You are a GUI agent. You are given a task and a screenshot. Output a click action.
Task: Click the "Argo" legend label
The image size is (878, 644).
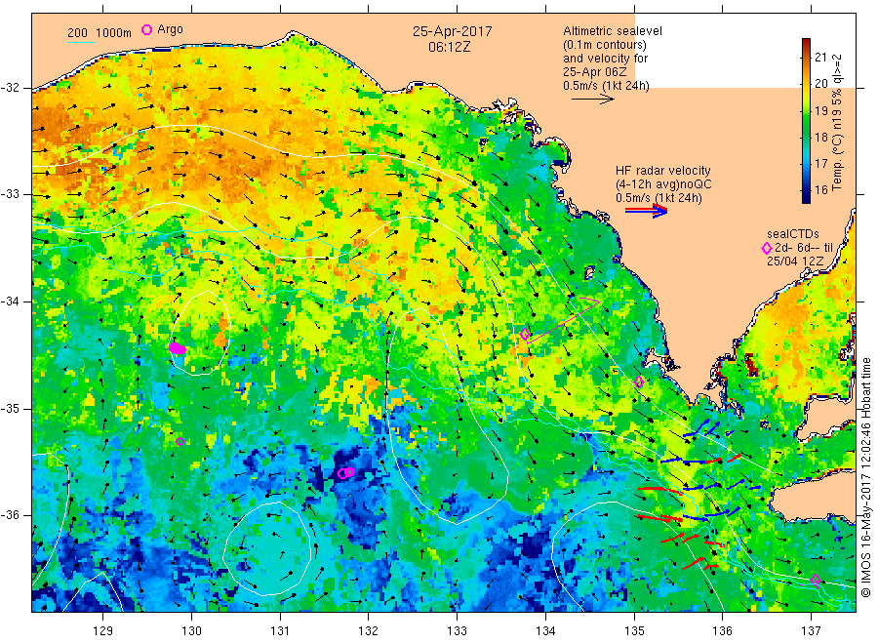[170, 29]
